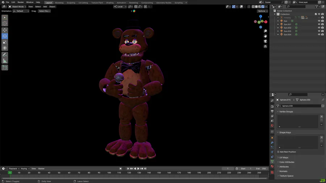Add a new shape key
Image resolution: width=326 pixels, height=183 pixels.
tap(321, 137)
